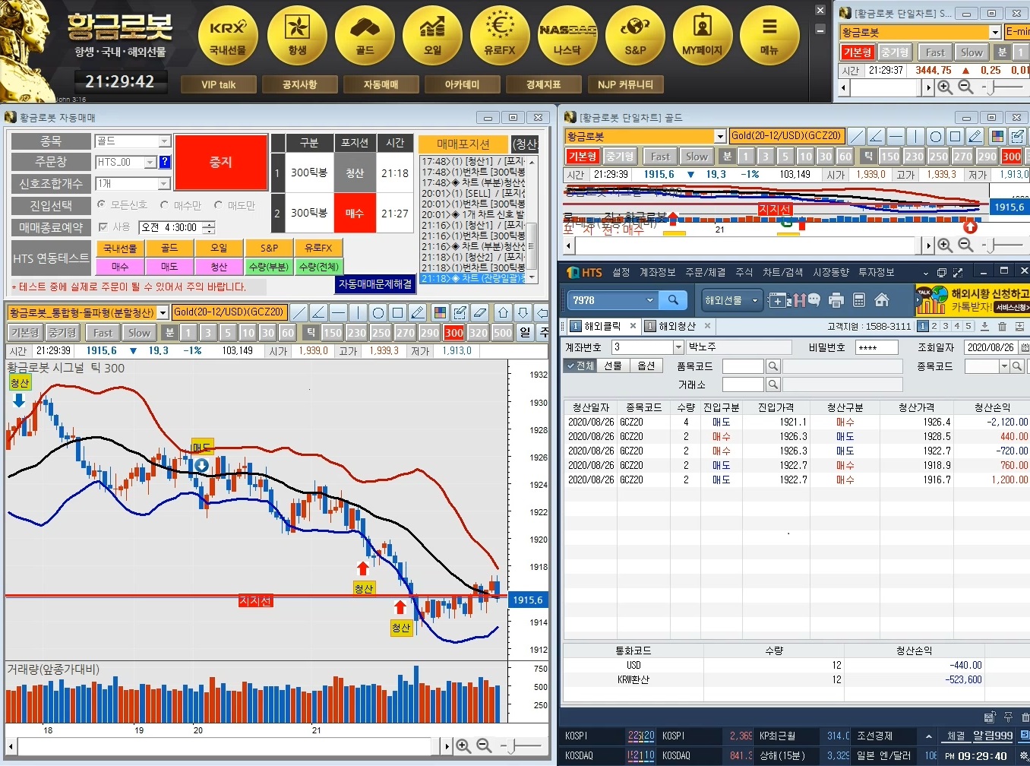1030x766 pixels.
Task: Open the MY페이지 button
Action: 703,36
